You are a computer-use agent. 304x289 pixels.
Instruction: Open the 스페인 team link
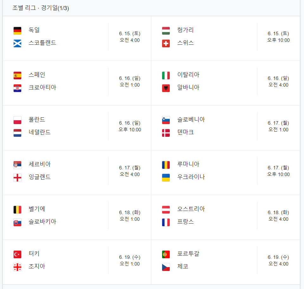coord(37,75)
